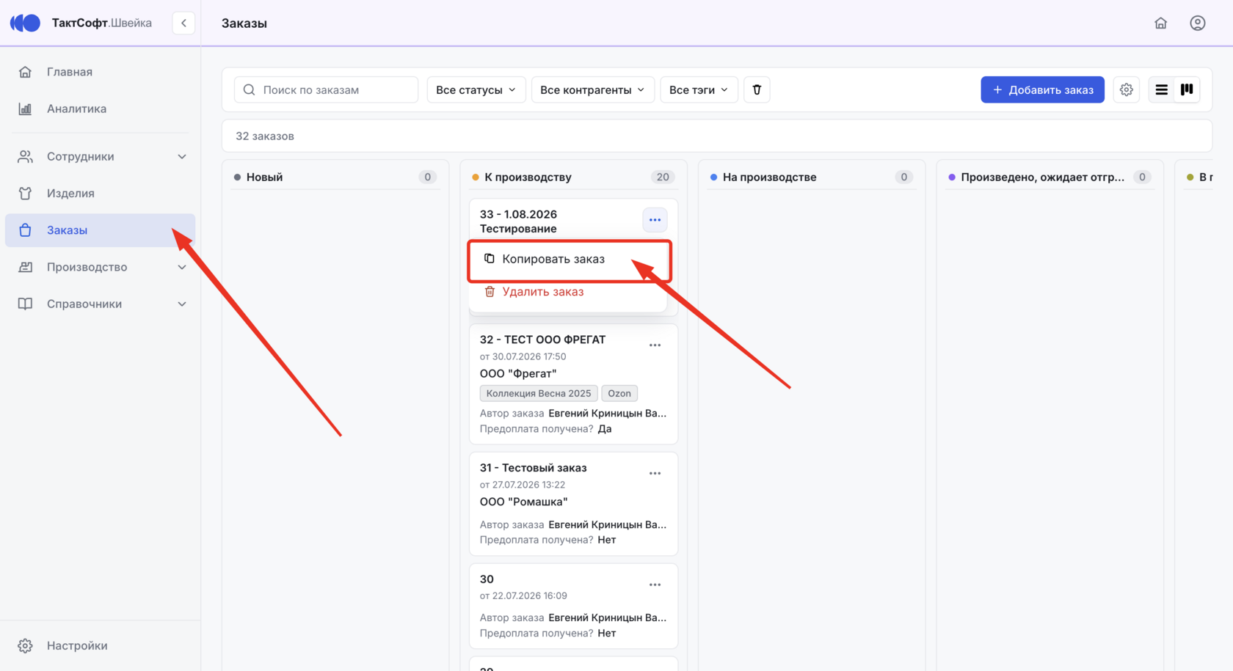Viewport: 1233px width, 671px height.
Task: Click the 32 заказов counter text
Action: (265, 136)
